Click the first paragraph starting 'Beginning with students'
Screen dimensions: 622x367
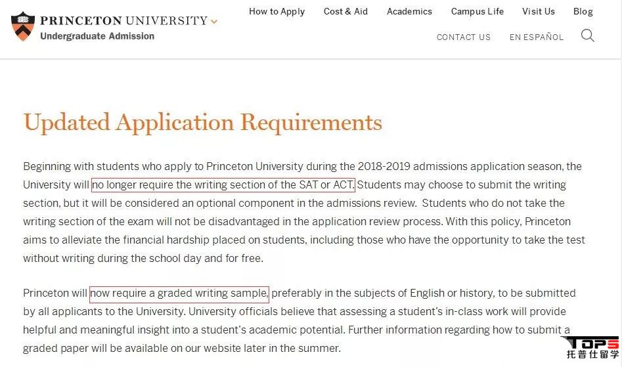(304, 212)
